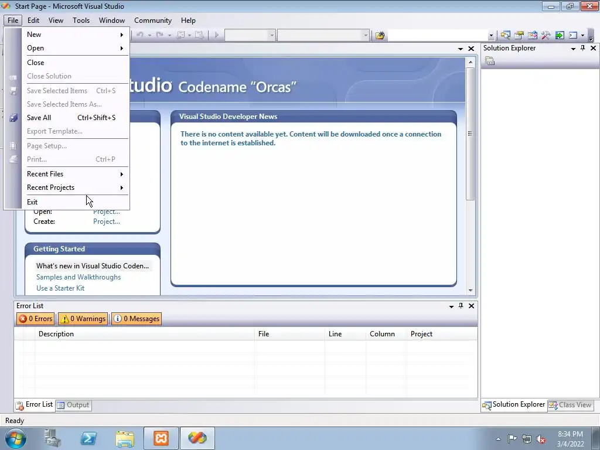Click the Create Project... link
600x450 pixels.
[x=107, y=221]
